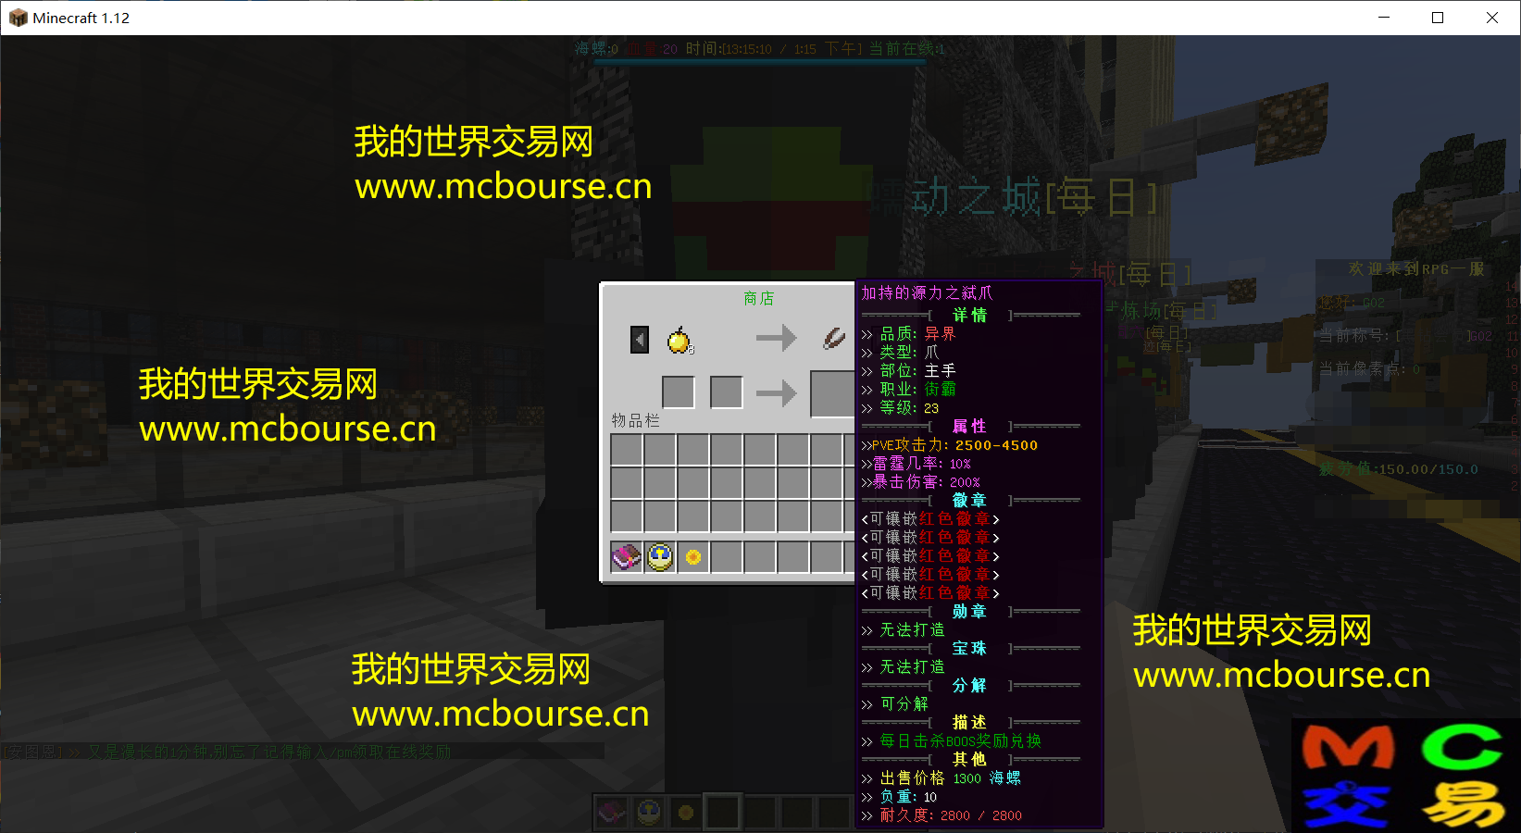Viewport: 1521px width, 833px height.
Task: Click the first empty trade input slot
Action: click(679, 392)
